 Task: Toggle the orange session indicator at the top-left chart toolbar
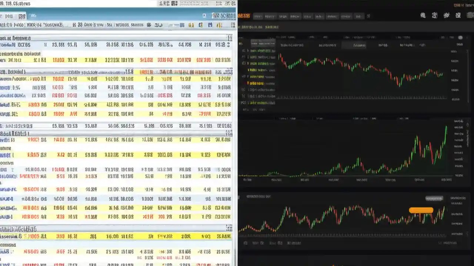click(243, 16)
